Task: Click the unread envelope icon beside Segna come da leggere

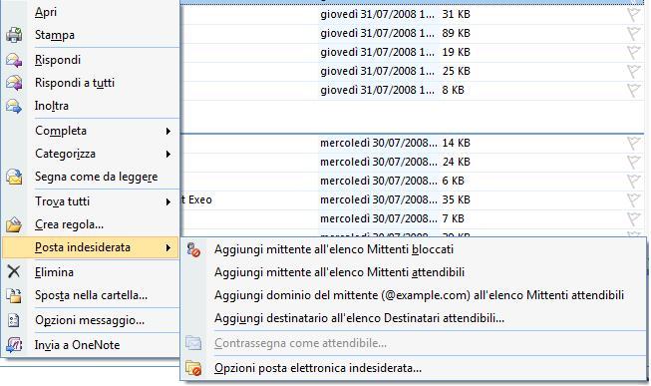Action: 14,177
